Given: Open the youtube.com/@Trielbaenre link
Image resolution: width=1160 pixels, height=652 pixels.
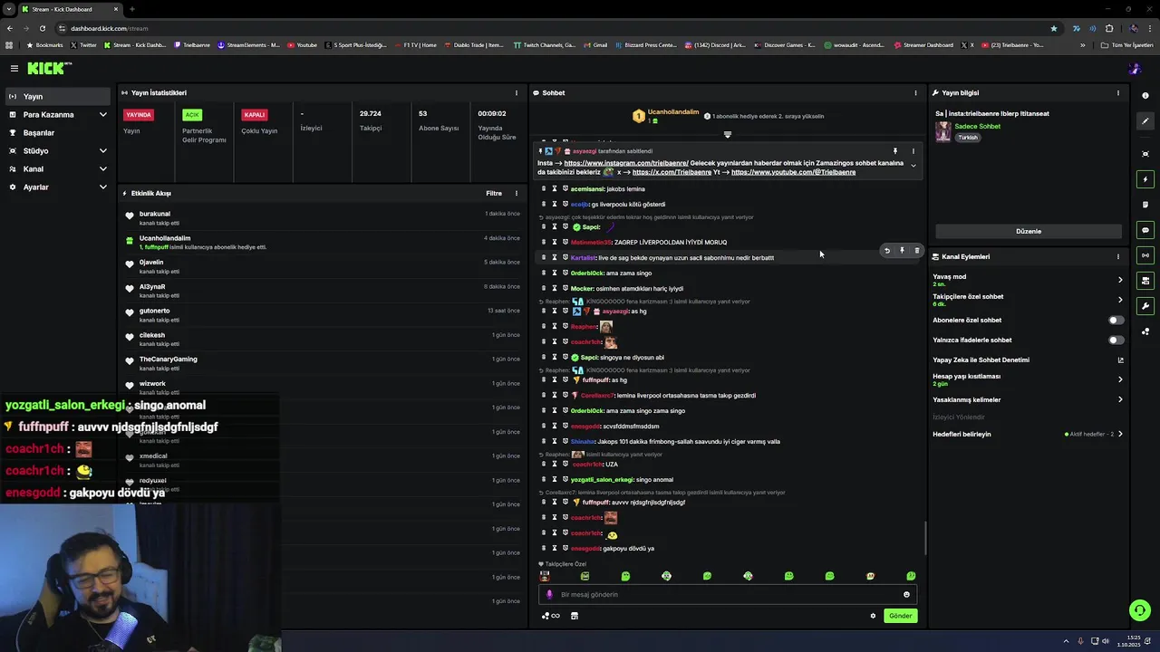Looking at the screenshot, I should coord(793,172).
